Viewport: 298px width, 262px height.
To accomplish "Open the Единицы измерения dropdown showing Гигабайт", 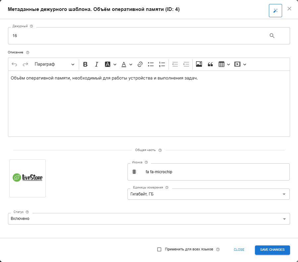I will click(284, 194).
